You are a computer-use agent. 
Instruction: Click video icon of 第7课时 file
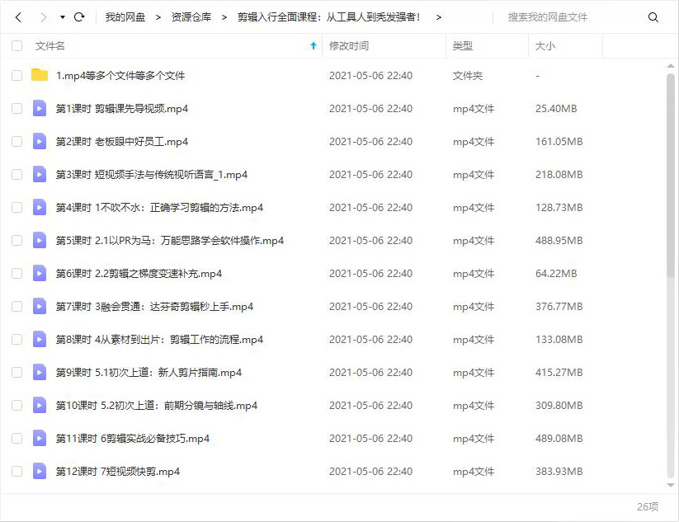click(x=40, y=306)
